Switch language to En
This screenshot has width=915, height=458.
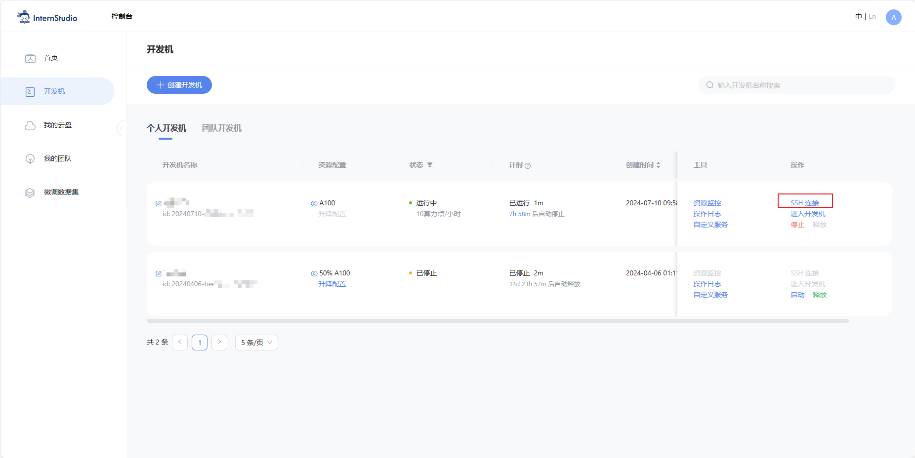872,17
